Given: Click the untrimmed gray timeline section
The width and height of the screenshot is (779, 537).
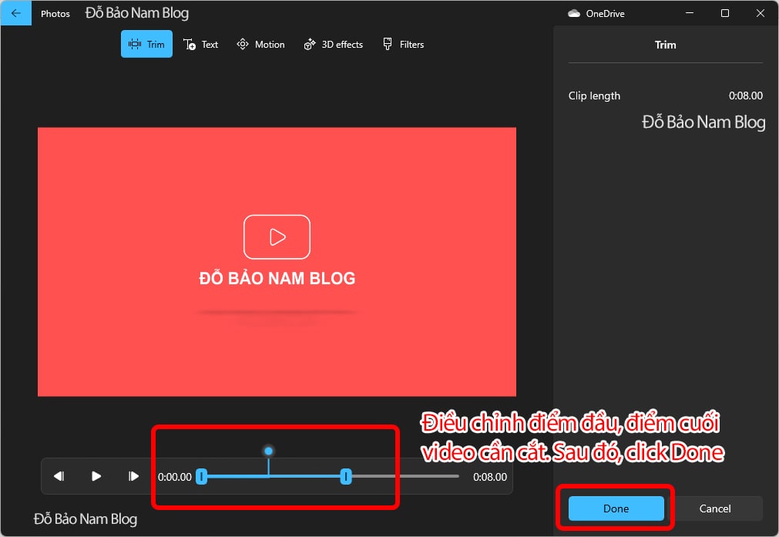Looking at the screenshot, I should click(405, 476).
